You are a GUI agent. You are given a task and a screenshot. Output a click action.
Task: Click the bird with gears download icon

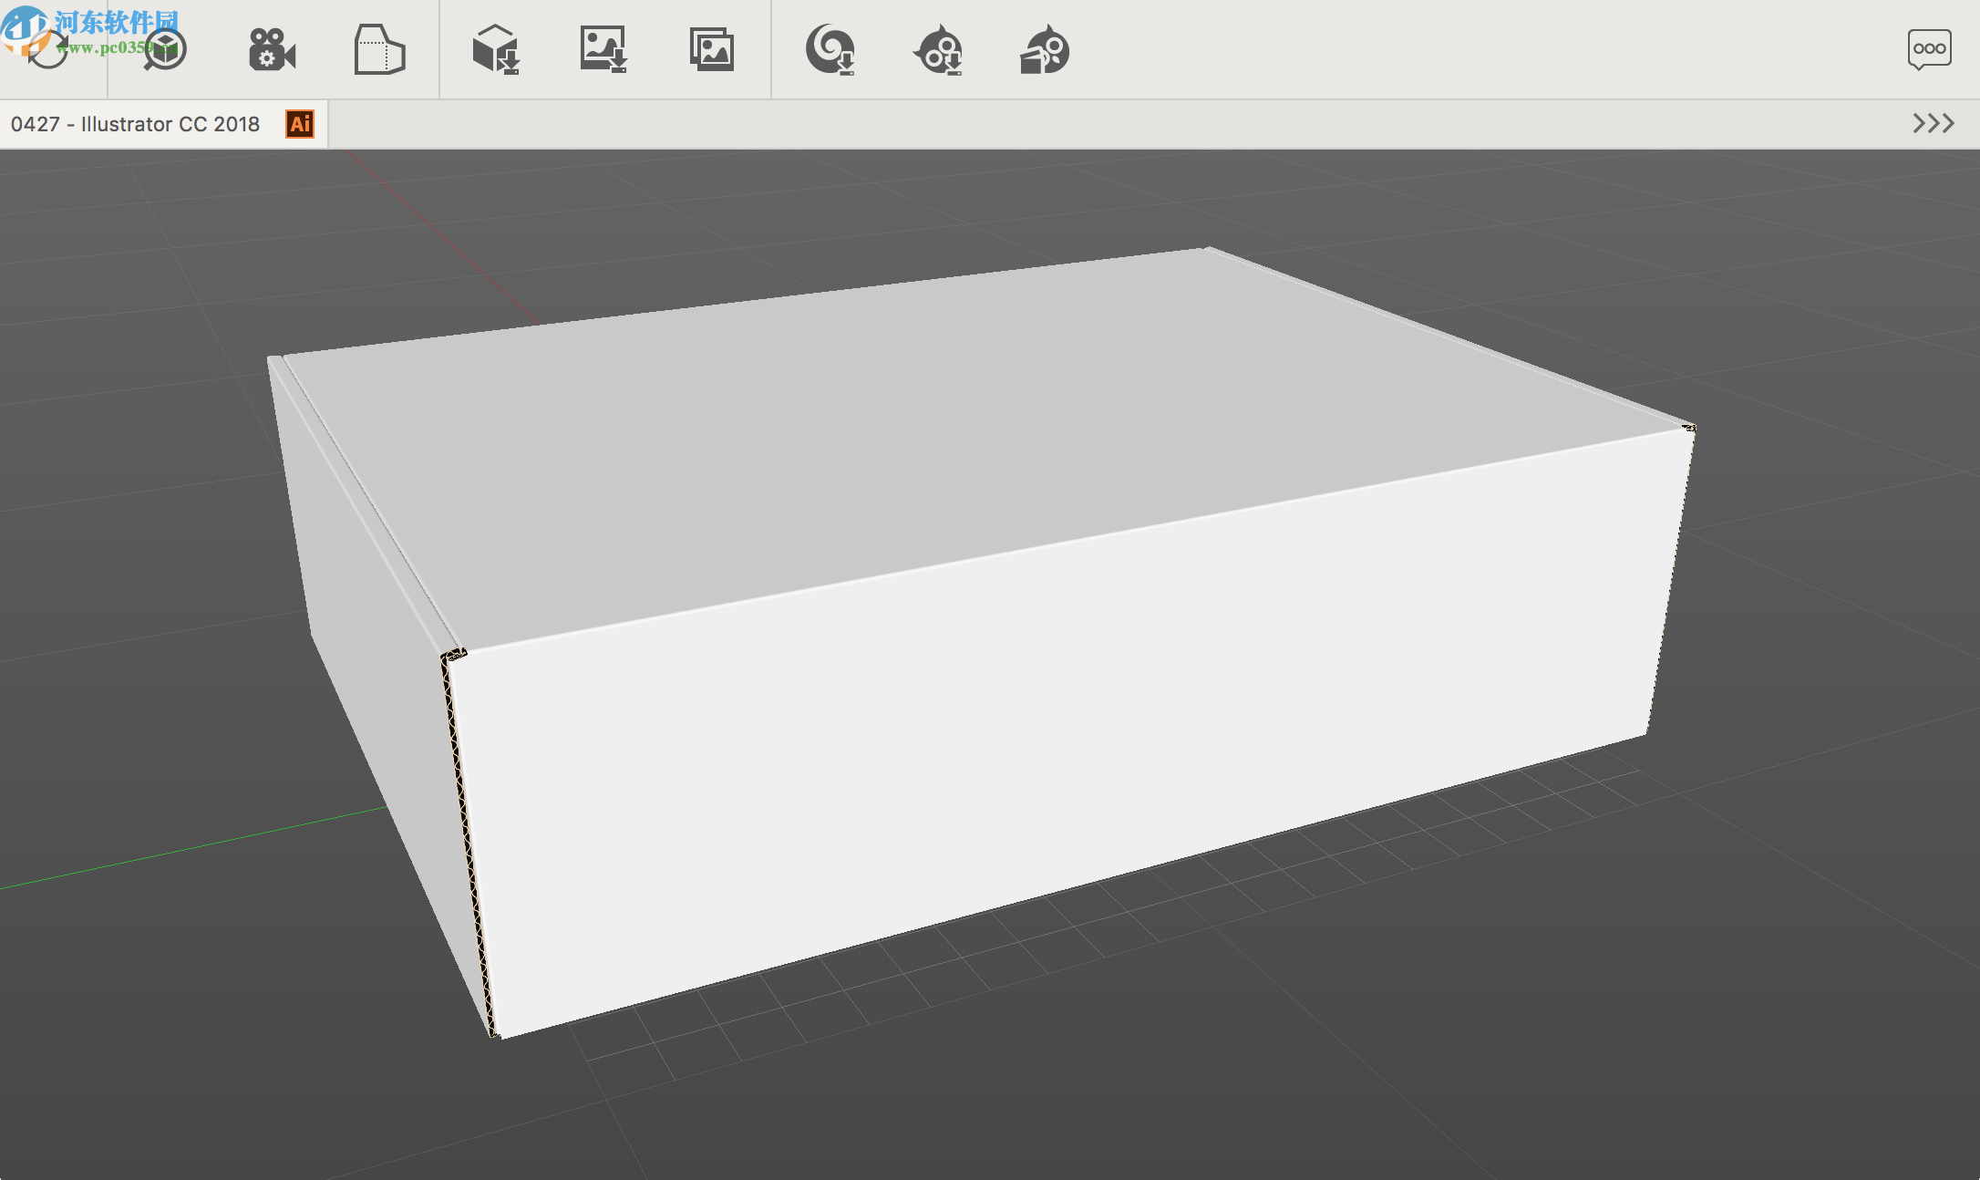(x=939, y=49)
